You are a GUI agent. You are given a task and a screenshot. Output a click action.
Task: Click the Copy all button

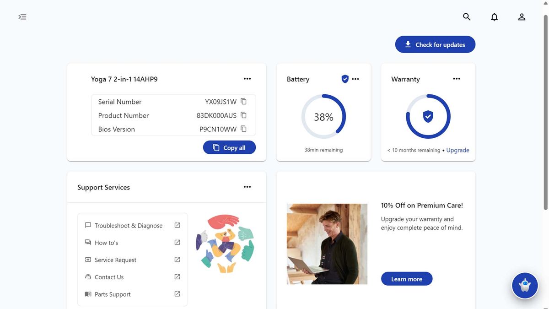(x=229, y=147)
